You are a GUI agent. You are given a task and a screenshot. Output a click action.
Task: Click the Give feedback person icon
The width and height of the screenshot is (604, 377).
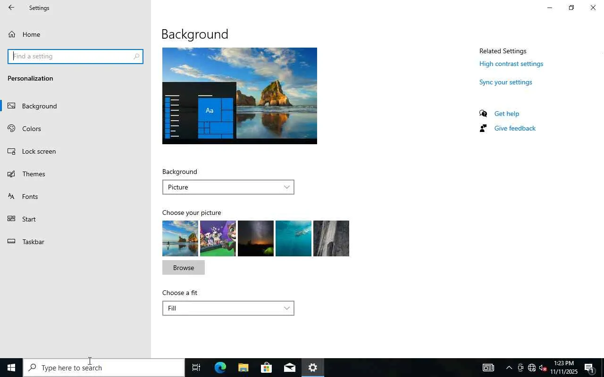[483, 128]
